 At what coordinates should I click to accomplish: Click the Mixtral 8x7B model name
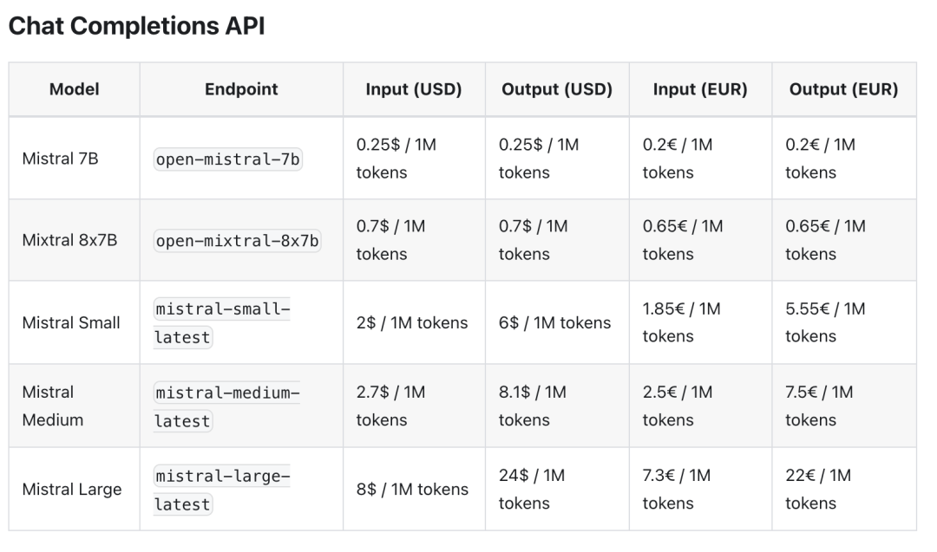click(69, 240)
